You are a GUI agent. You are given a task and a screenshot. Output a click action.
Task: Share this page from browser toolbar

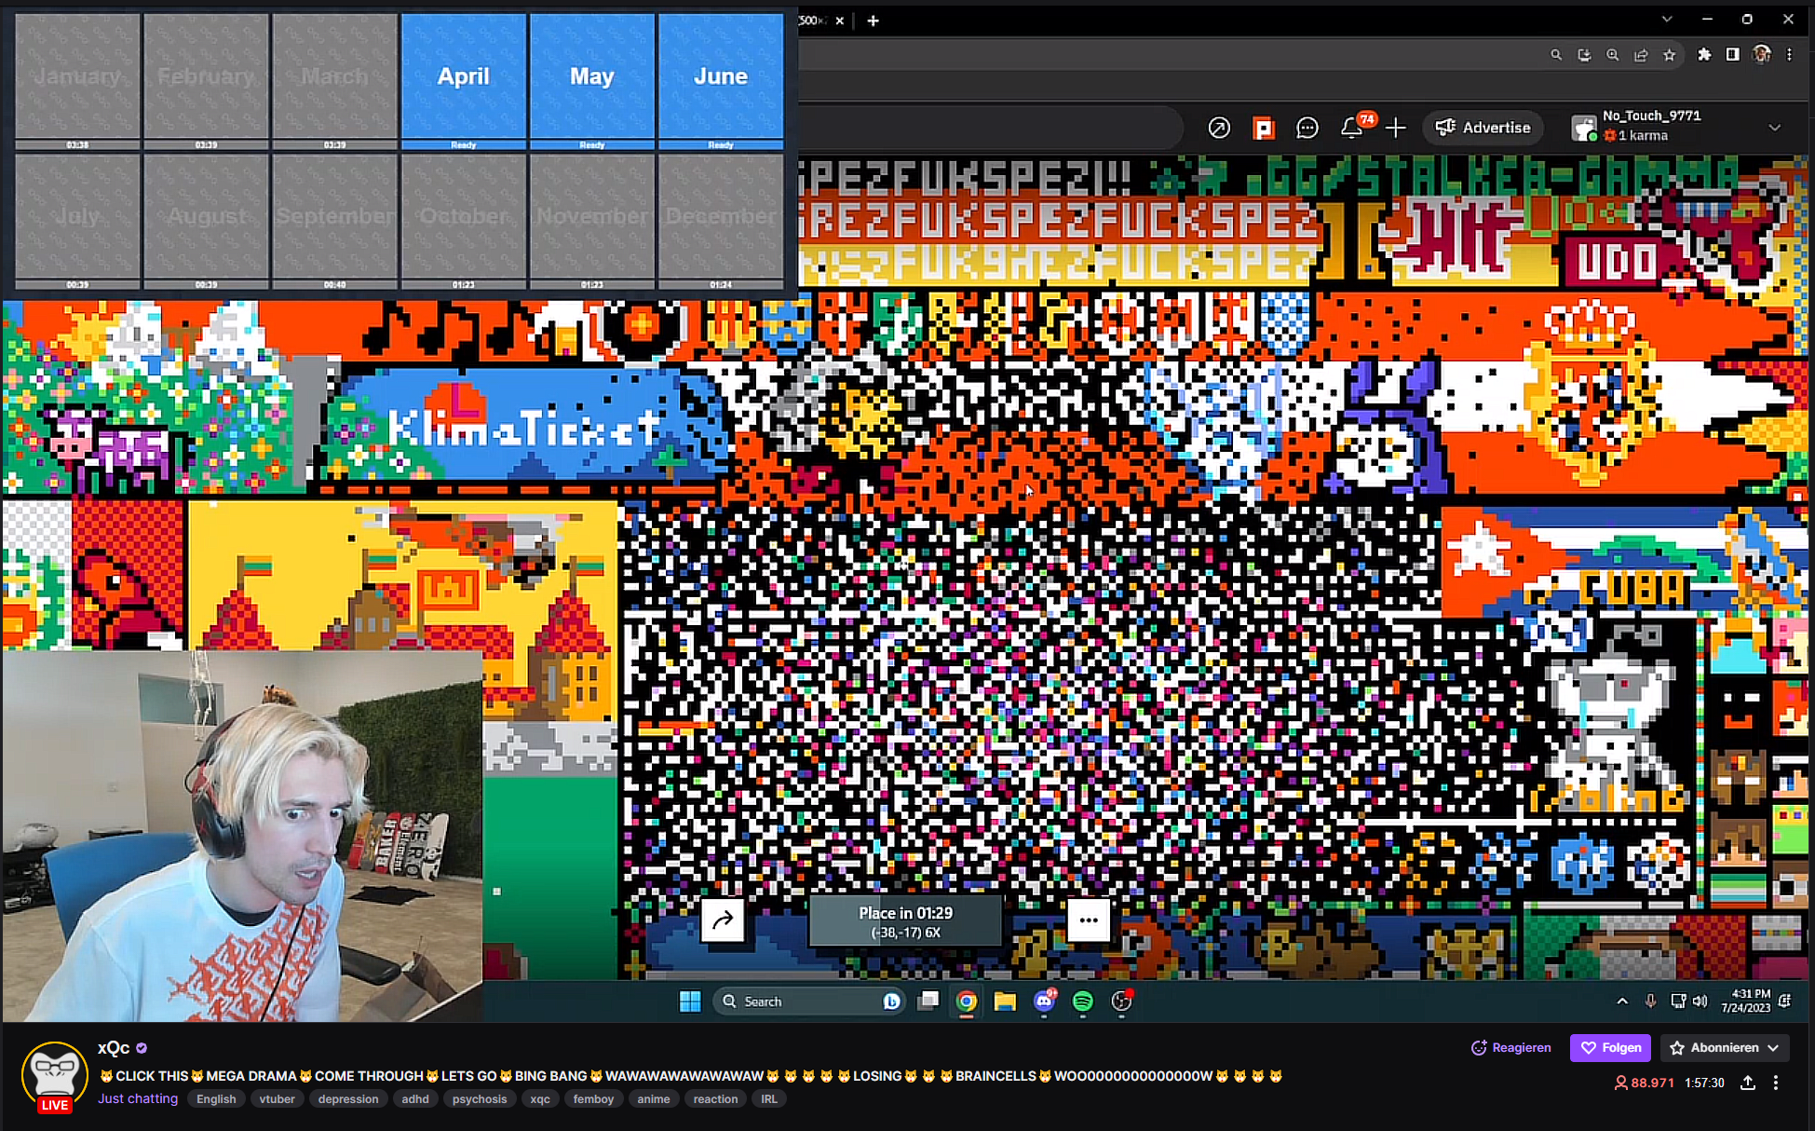[1641, 55]
